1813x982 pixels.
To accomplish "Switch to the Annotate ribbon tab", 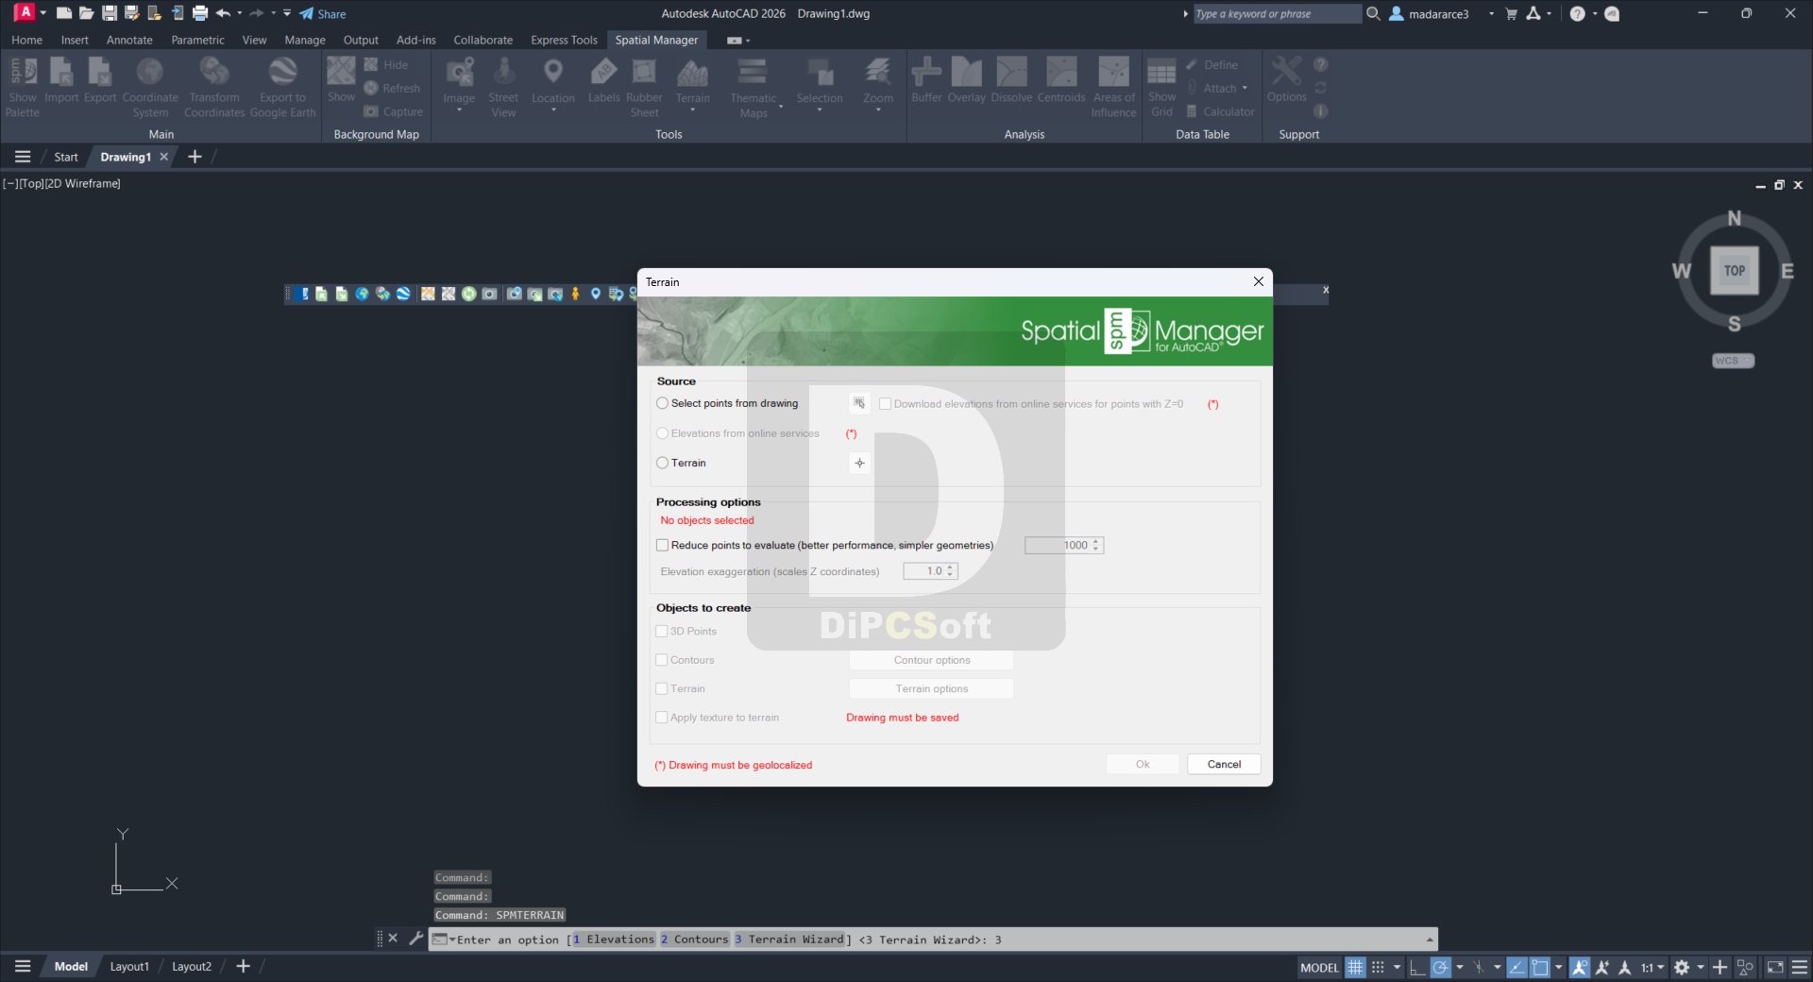I will tap(129, 40).
